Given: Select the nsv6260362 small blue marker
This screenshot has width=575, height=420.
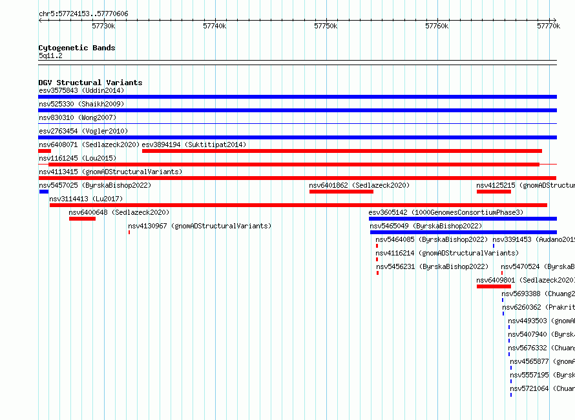Looking at the screenshot, I should pos(503,314).
